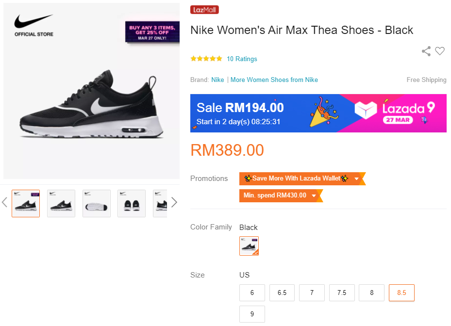Viewport: 451px width, 326px height.
Task: Select US size 7.5
Action: pos(342,293)
